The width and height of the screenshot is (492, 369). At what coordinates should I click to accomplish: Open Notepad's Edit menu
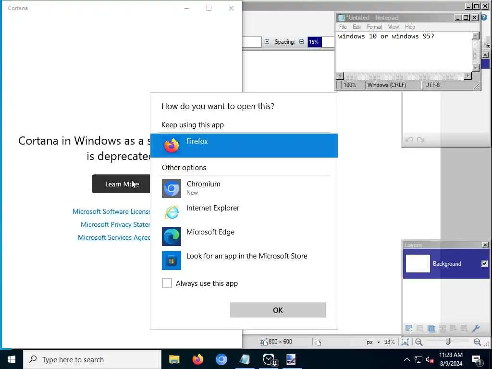pyautogui.click(x=357, y=27)
